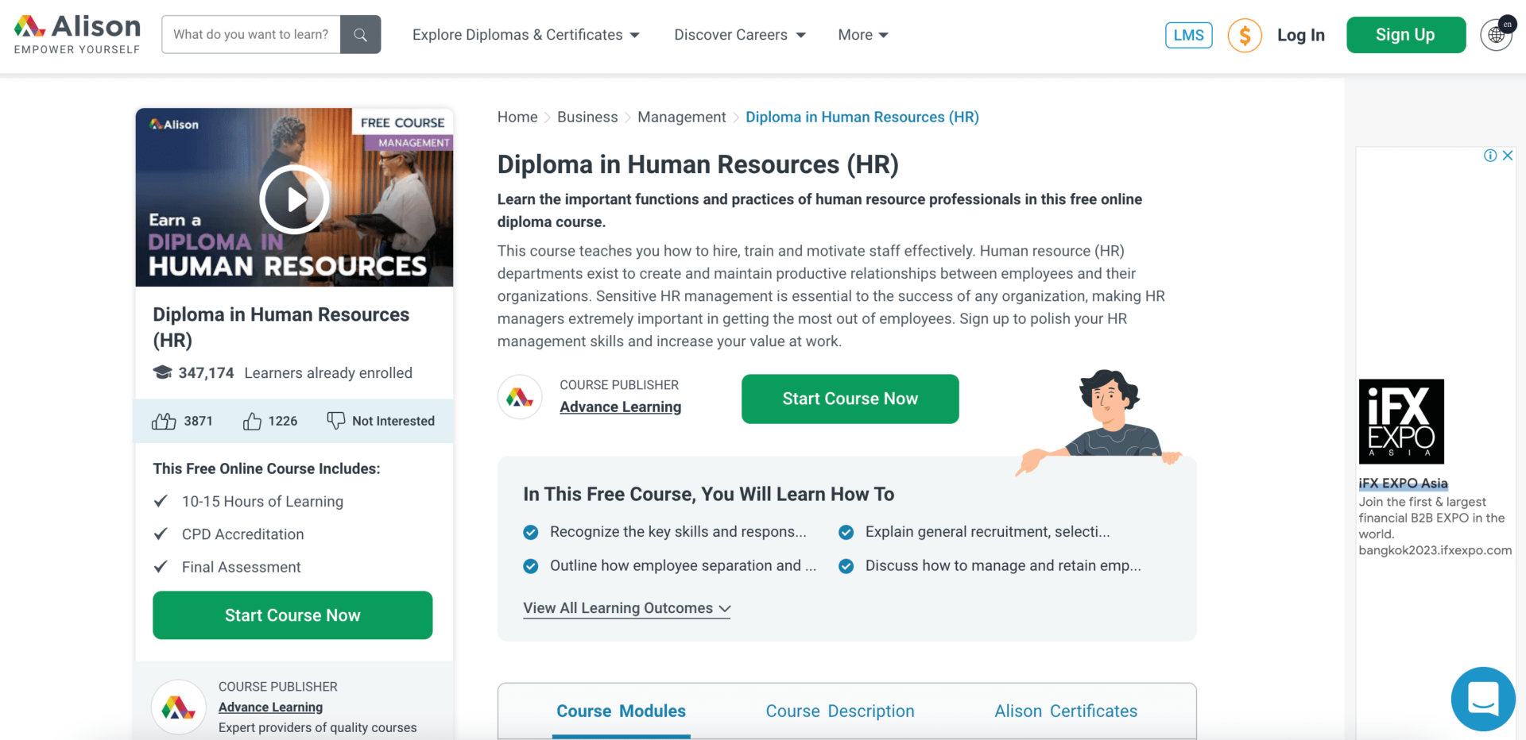Select the Alison Certificates tab
Image resolution: width=1526 pixels, height=740 pixels.
(x=1065, y=711)
